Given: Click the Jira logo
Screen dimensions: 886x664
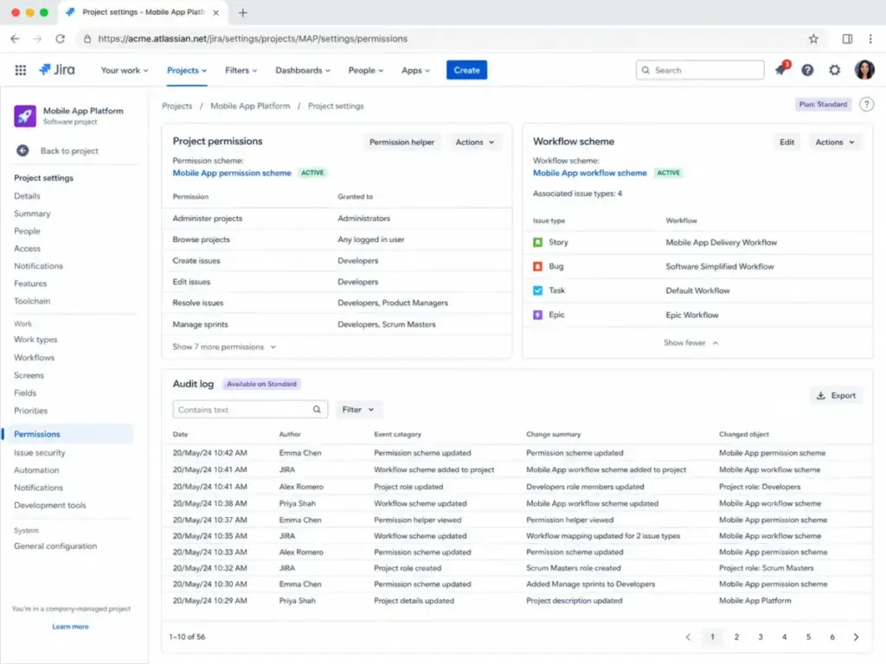Looking at the screenshot, I should (x=56, y=69).
